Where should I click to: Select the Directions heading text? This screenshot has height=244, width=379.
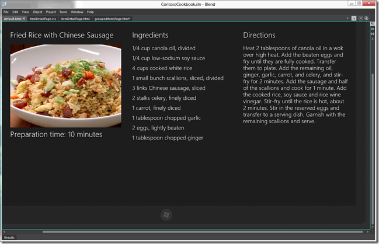click(259, 36)
